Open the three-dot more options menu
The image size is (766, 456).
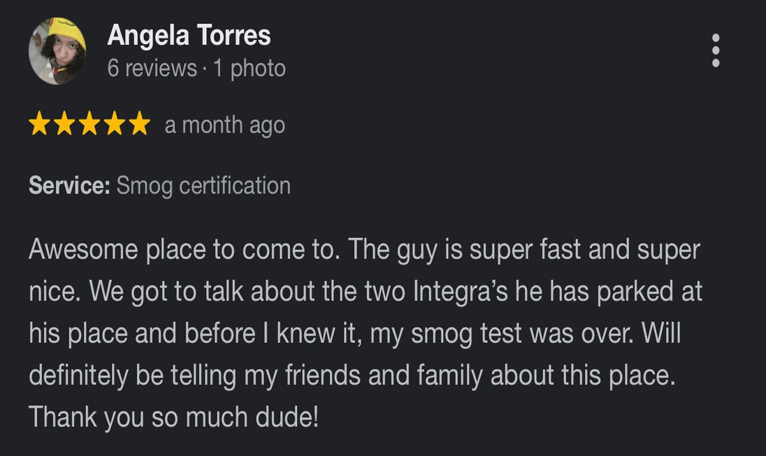point(715,50)
